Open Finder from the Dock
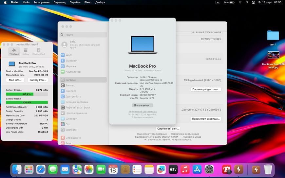285x178 pixels. [x=17, y=169]
